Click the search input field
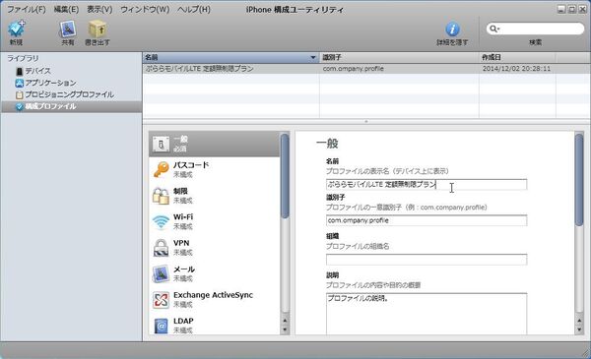This screenshot has width=591, height=359. coord(535,29)
